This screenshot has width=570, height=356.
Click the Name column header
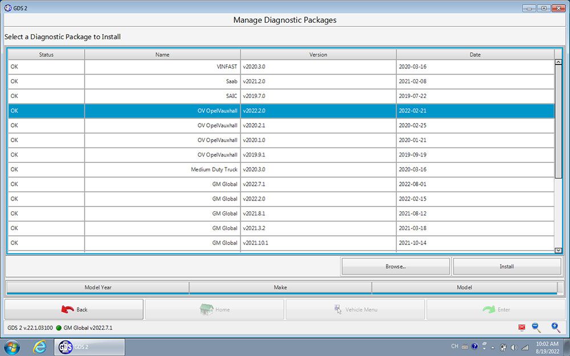click(x=162, y=54)
